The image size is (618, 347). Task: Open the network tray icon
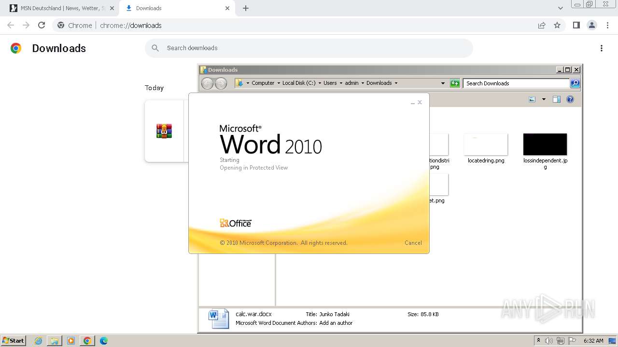tap(561, 341)
